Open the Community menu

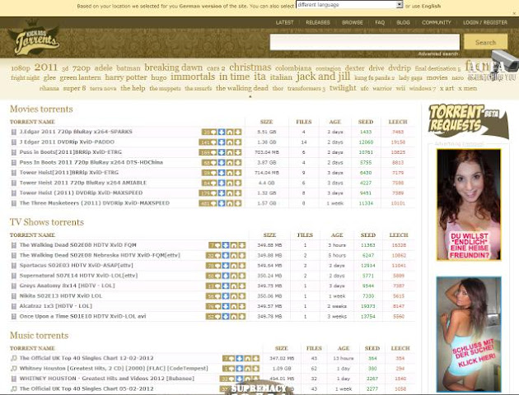click(437, 22)
